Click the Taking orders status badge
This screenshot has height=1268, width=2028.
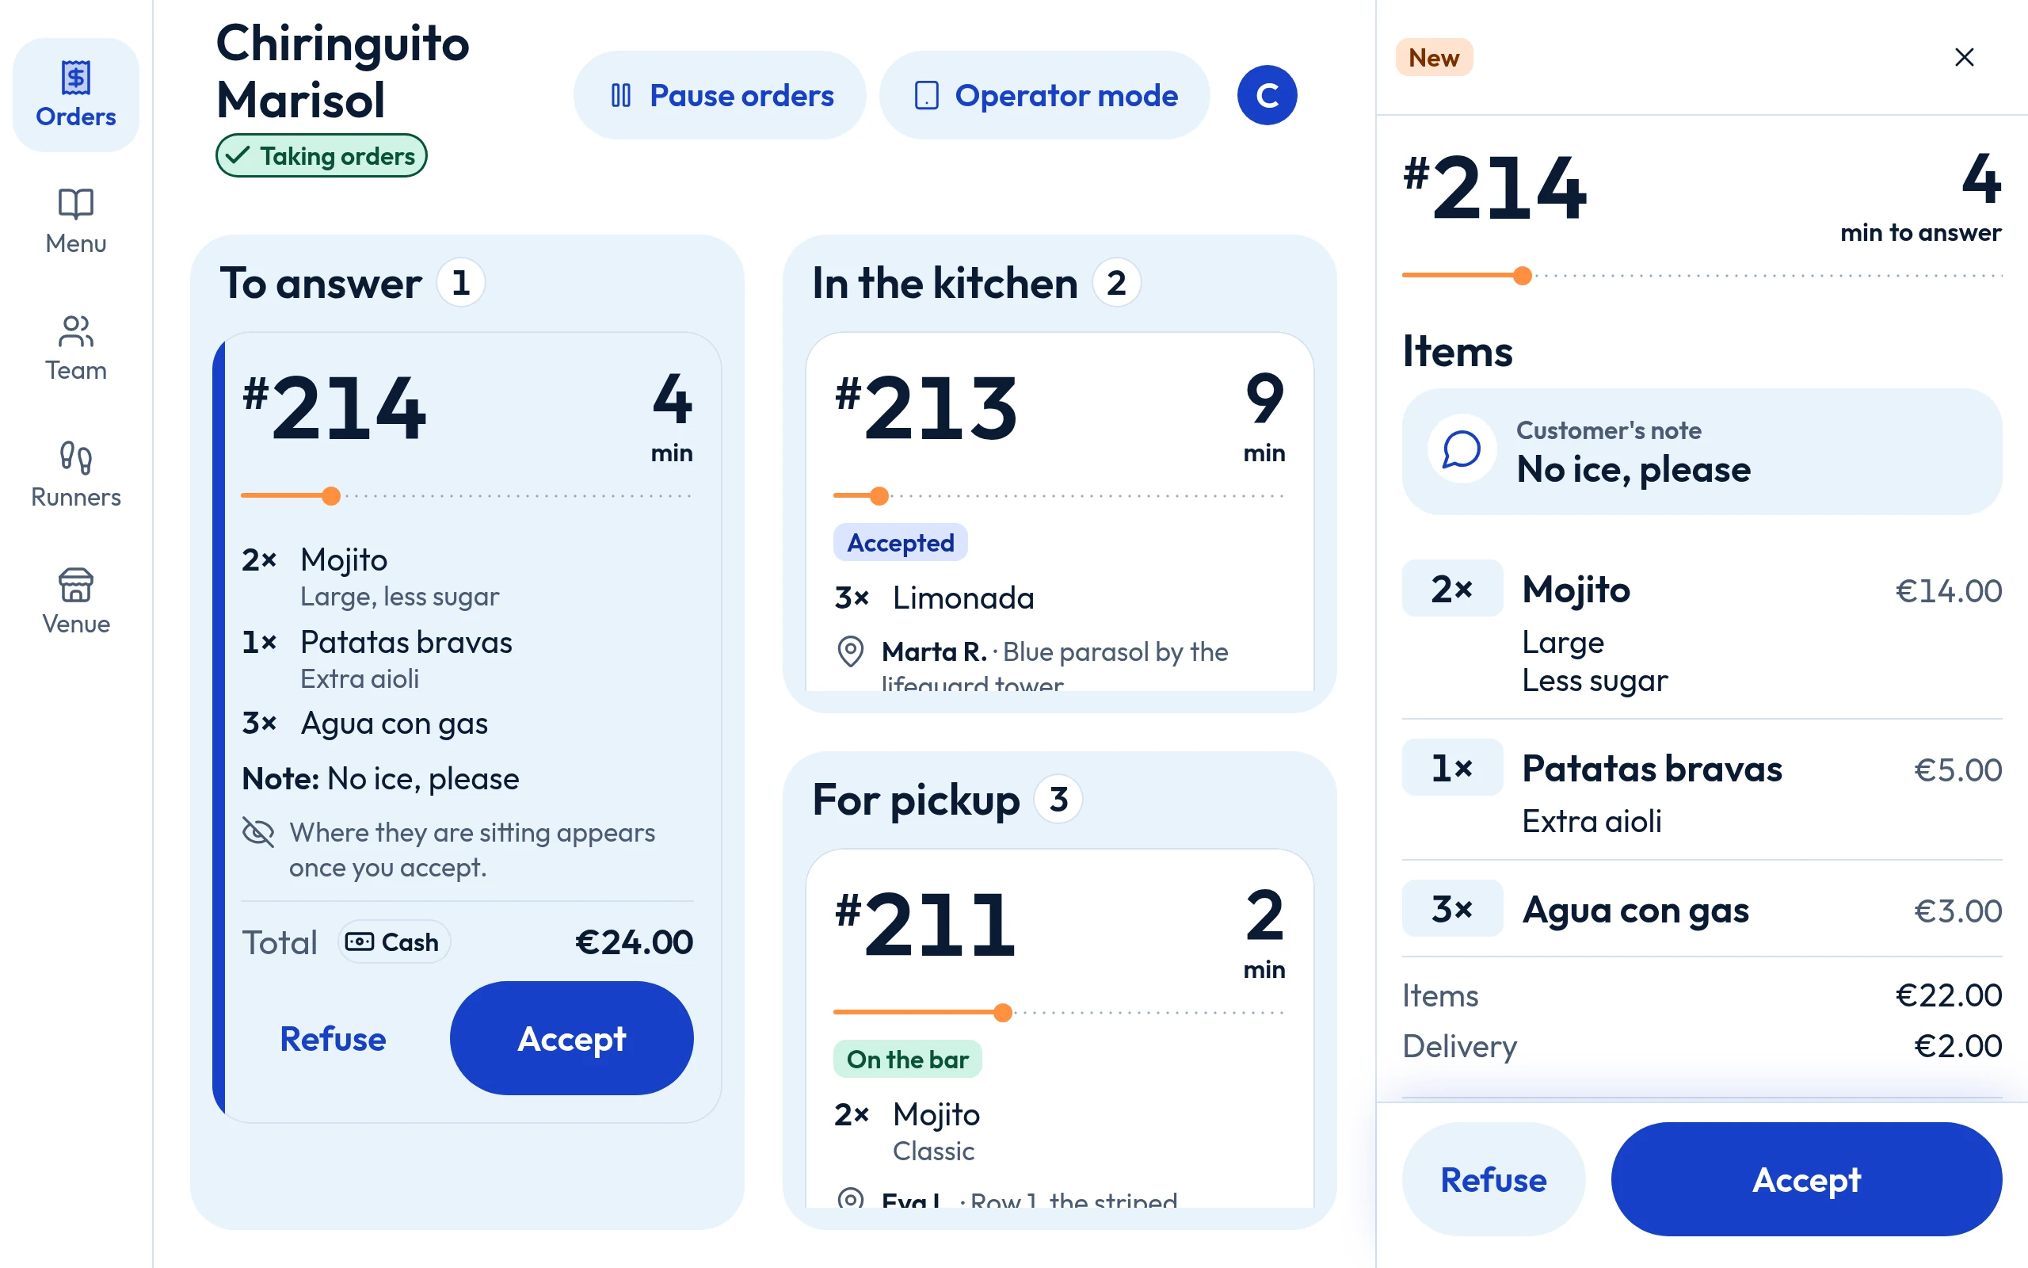(321, 156)
